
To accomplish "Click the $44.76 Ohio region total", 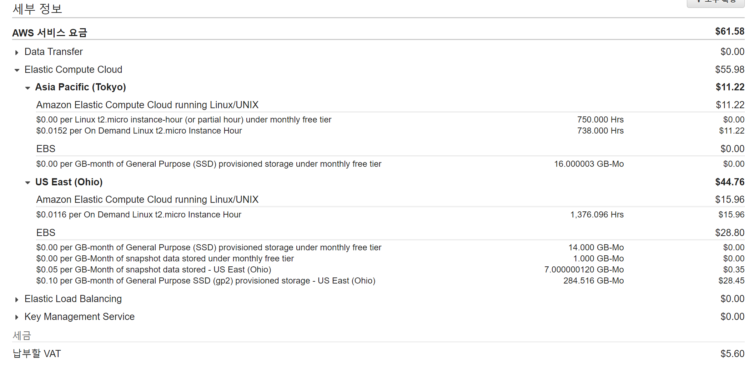I will point(730,182).
